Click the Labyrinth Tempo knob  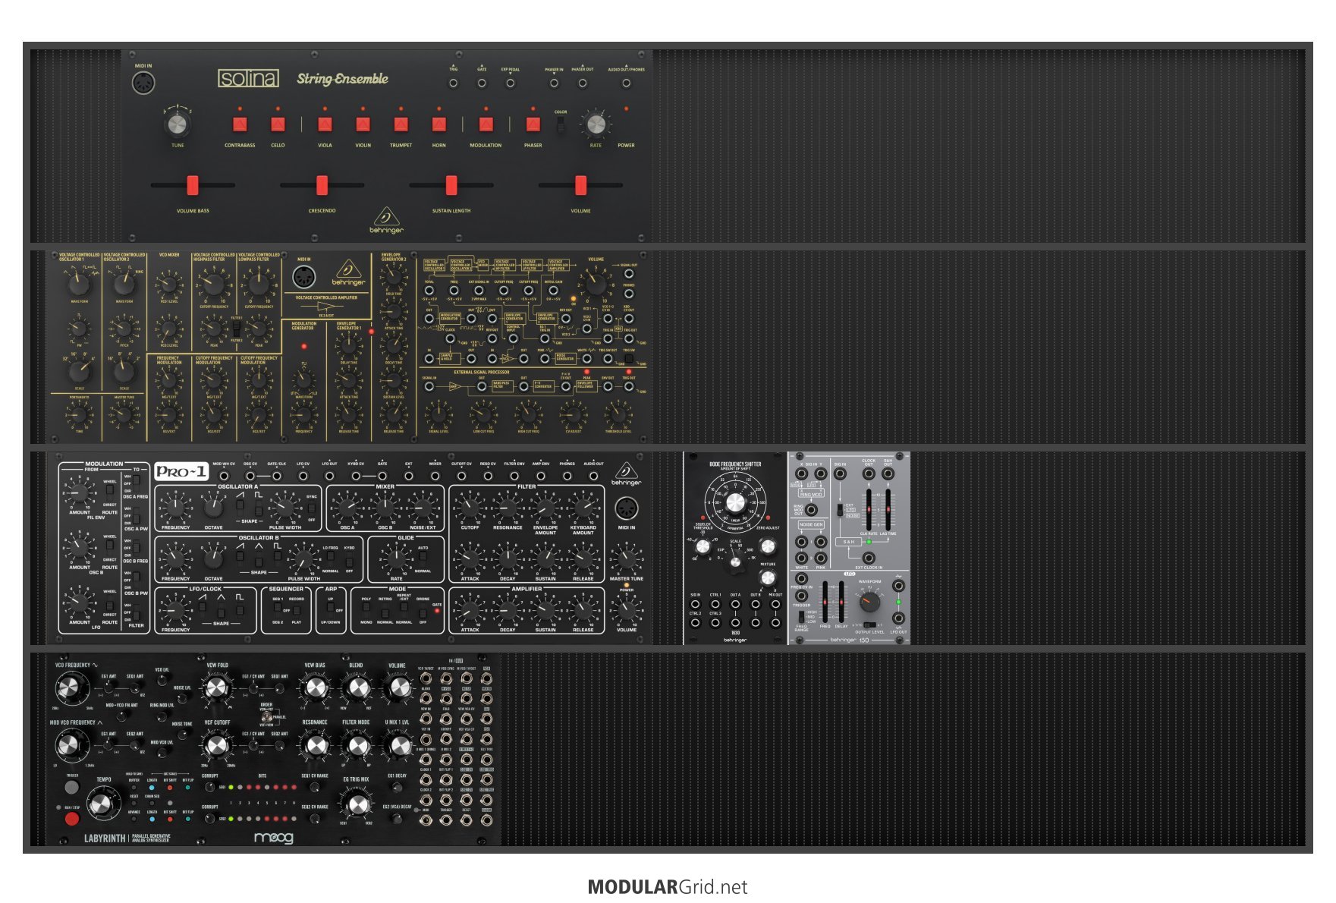pyautogui.click(x=103, y=804)
